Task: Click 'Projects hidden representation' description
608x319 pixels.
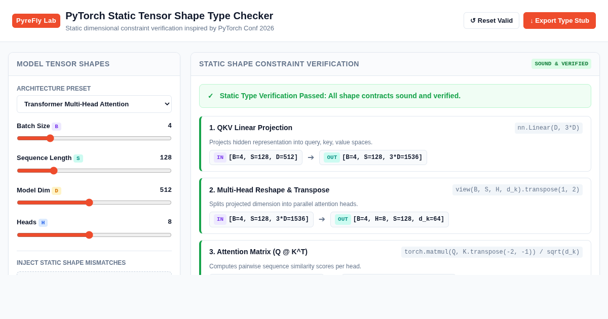Action: point(291,142)
